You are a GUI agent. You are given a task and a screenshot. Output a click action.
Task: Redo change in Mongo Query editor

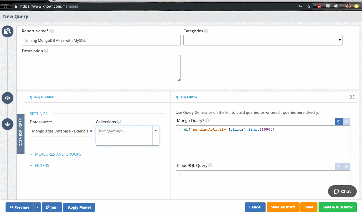pos(346,122)
